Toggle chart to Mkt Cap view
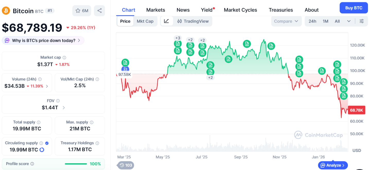 click(145, 21)
